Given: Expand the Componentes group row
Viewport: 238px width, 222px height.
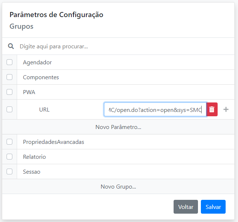Looking at the screenshot, I should pos(41,77).
